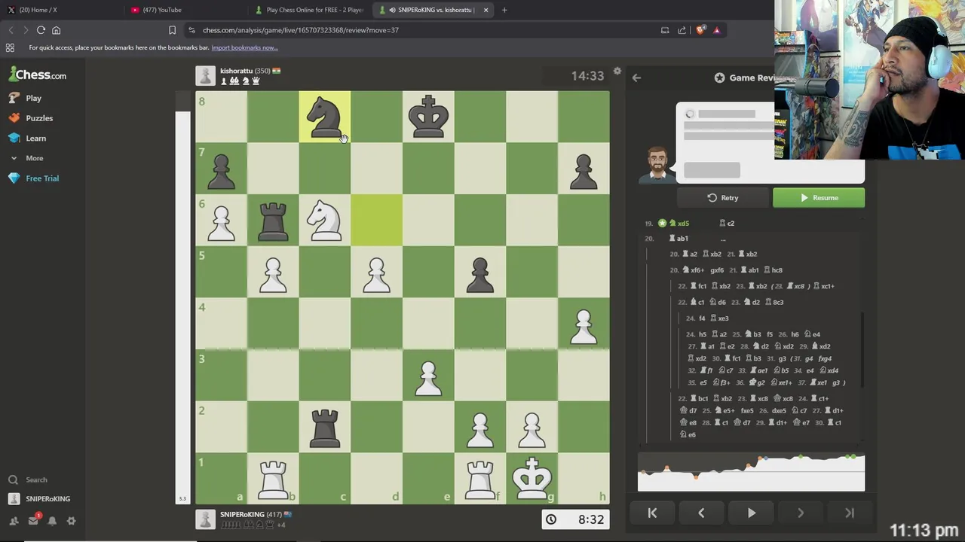Open the friends icon in sidebar footer
Image resolution: width=965 pixels, height=542 pixels.
(14, 520)
